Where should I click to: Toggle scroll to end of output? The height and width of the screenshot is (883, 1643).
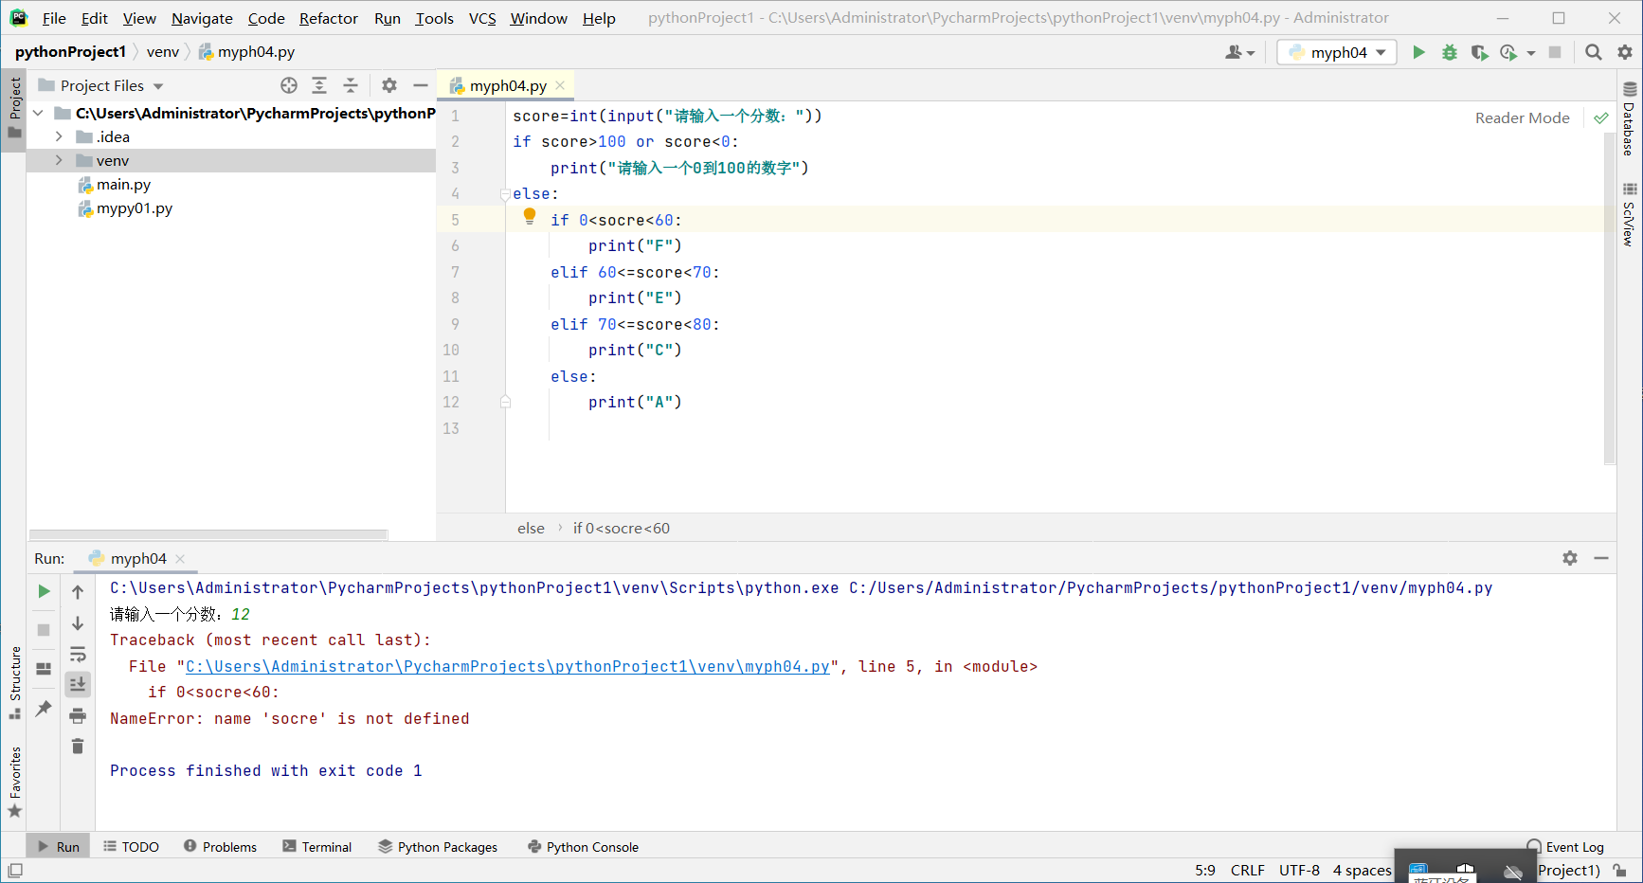tap(78, 684)
